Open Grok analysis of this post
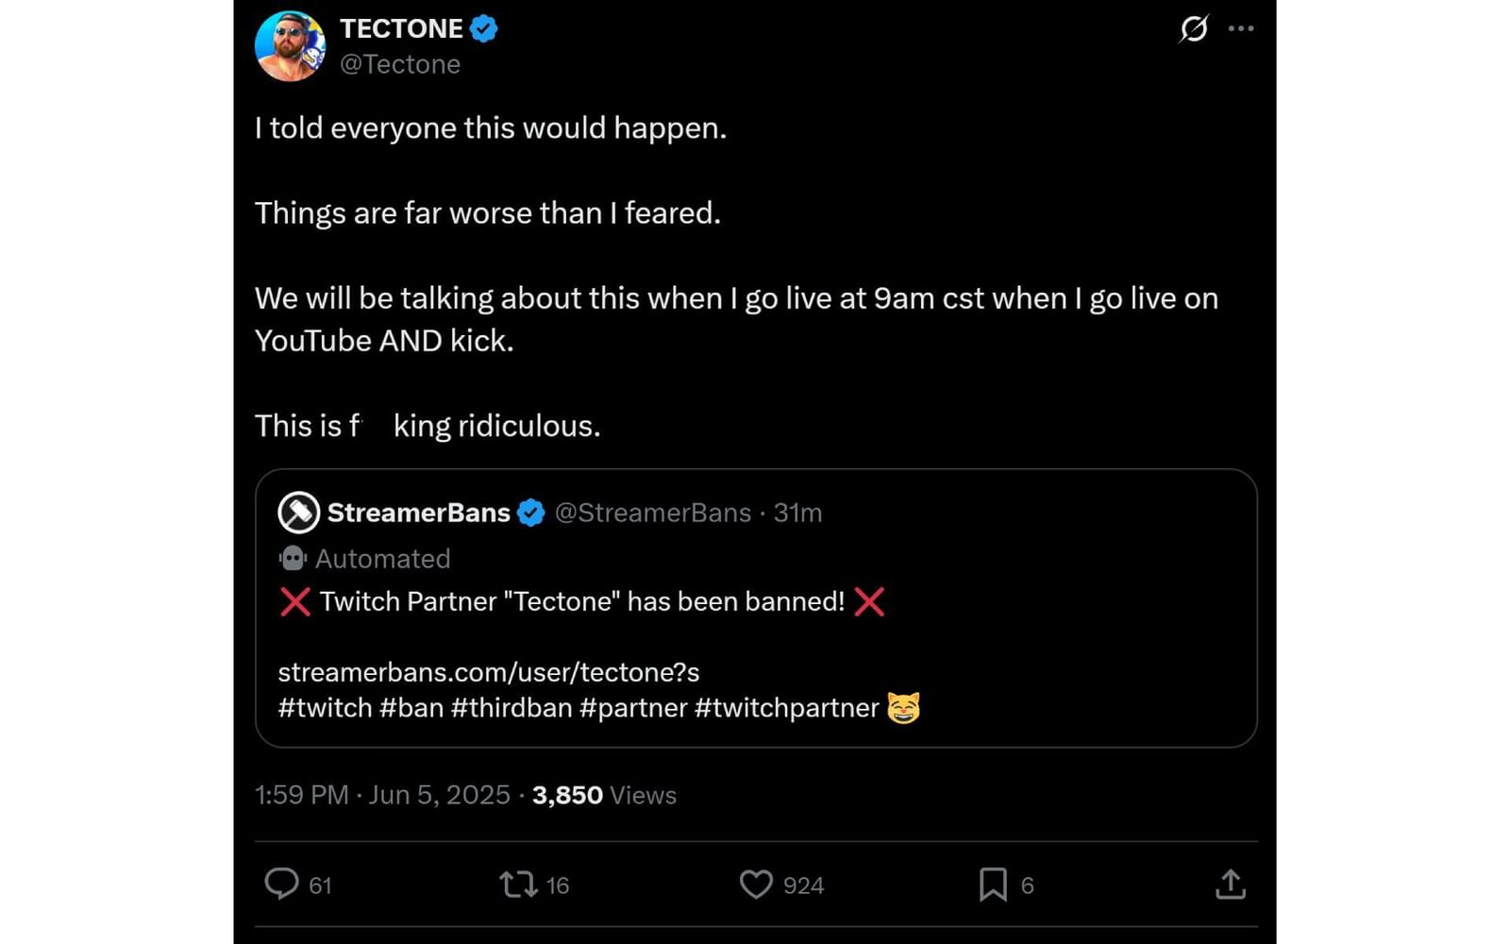This screenshot has width=1510, height=944. (1193, 29)
